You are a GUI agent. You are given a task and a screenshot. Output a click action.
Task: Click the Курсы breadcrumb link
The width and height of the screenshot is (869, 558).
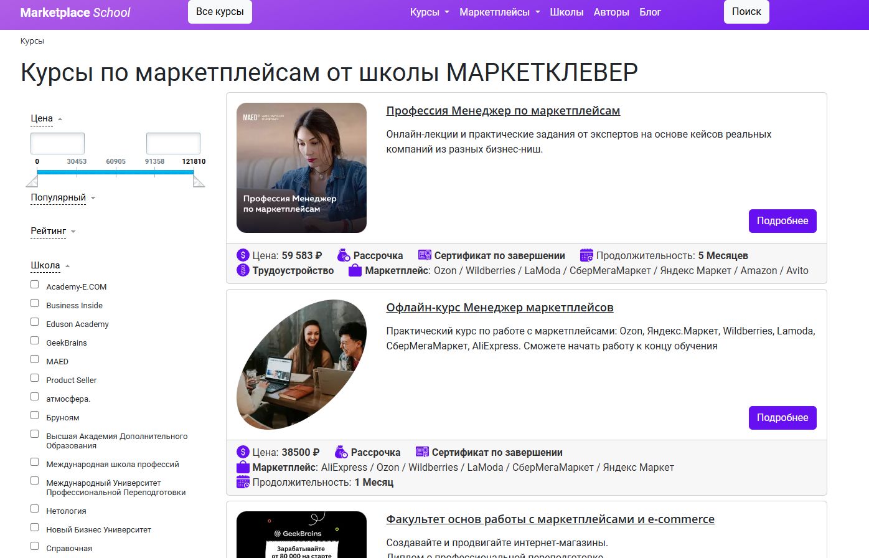pos(32,41)
